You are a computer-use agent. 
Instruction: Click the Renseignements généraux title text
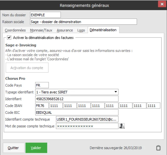point(84,5)
